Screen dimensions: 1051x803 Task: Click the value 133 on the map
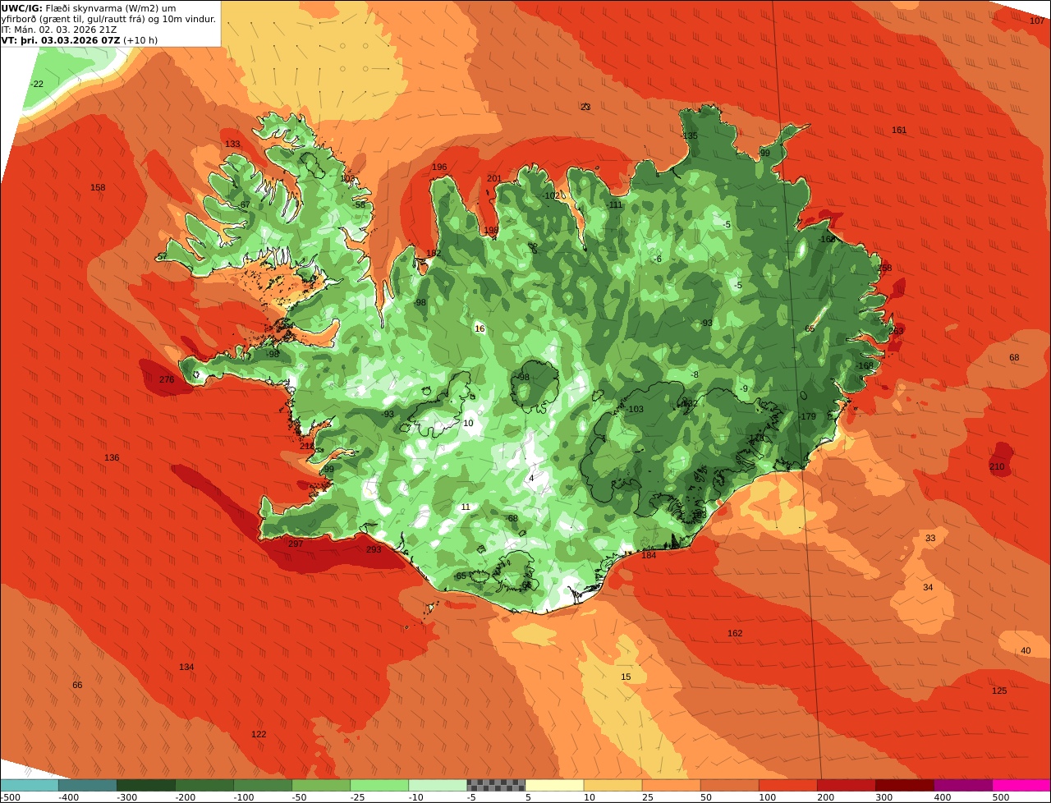tap(232, 144)
